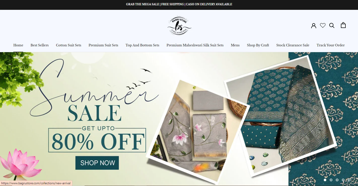Open the user account icon
The image size is (358, 186).
coord(313,25)
